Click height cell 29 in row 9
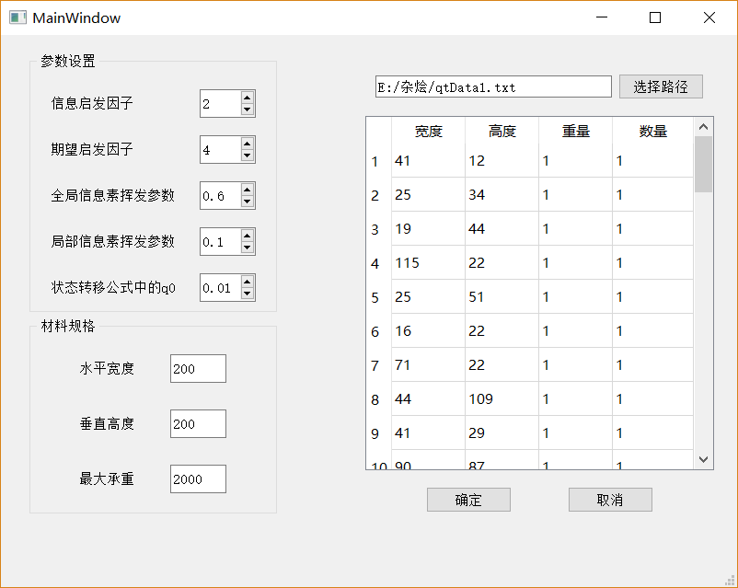Screen dimensions: 738x588 pos(502,433)
